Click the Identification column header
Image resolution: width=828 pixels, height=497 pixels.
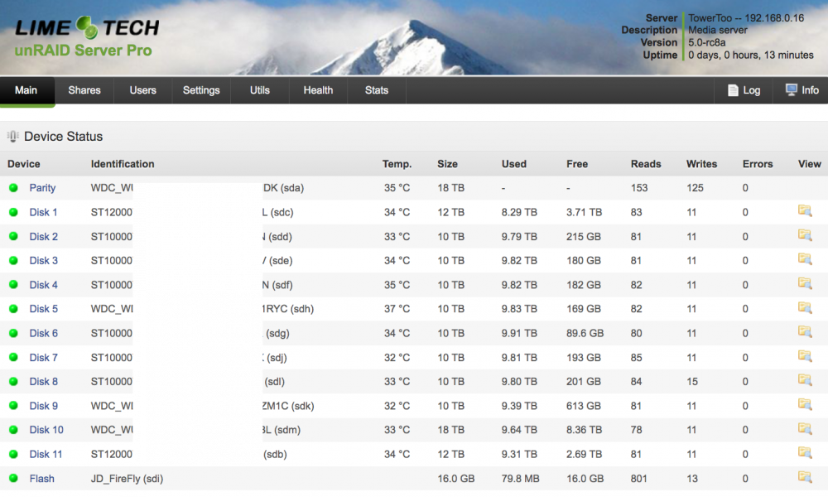[123, 164]
